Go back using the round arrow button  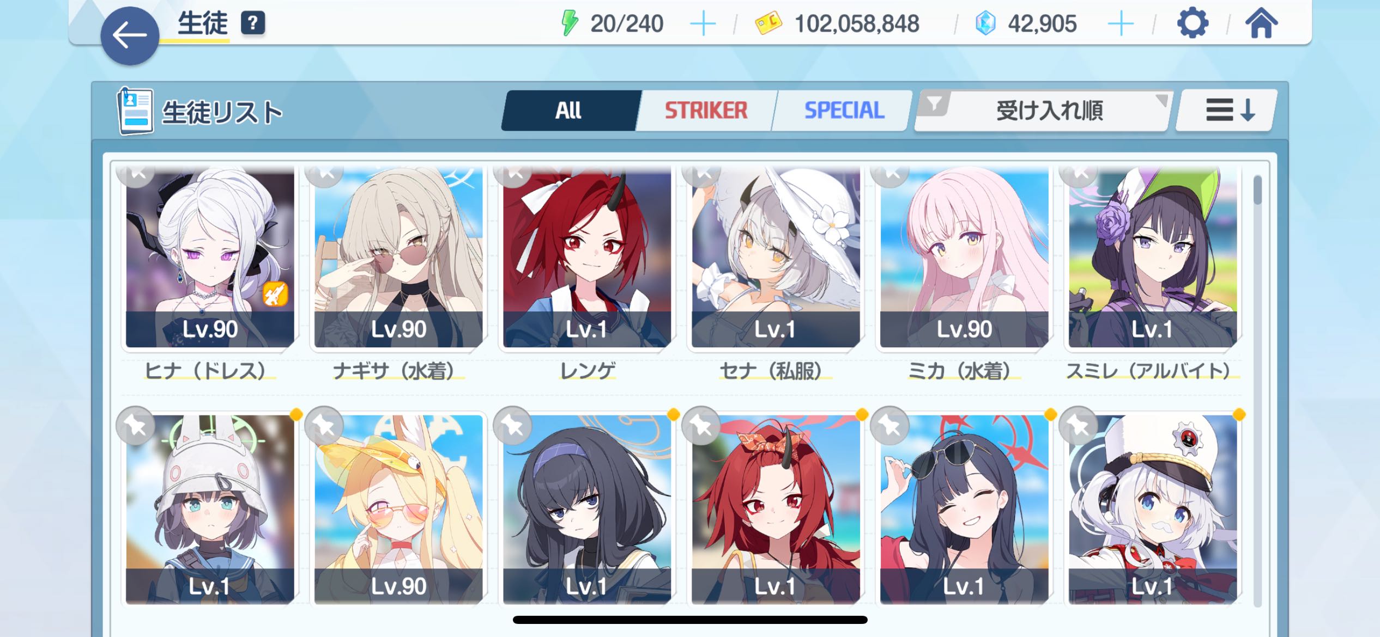130,36
